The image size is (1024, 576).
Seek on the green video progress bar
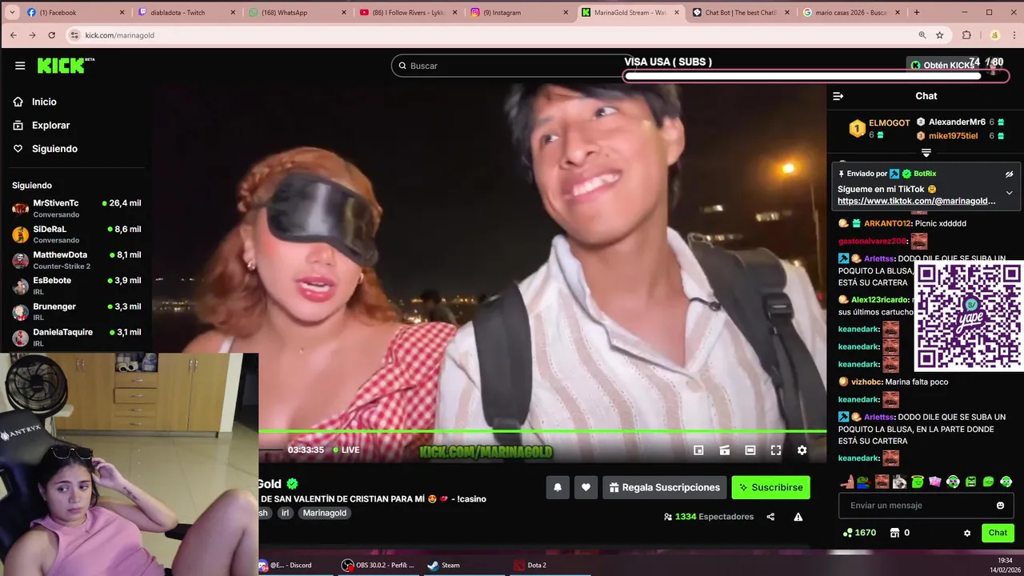[x=542, y=432]
